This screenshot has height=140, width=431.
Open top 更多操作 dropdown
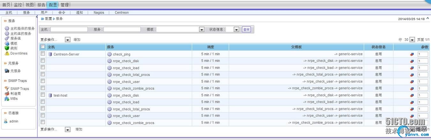(67, 40)
